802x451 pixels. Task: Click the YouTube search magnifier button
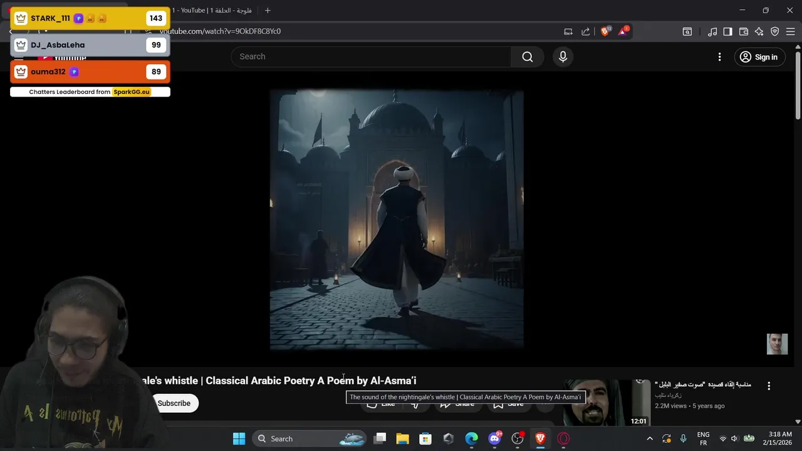click(x=527, y=57)
